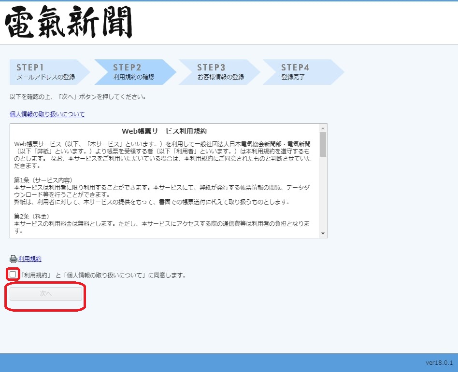The width and height of the screenshot is (458, 372).
Task: Click the printer icon beside 利用規約
Action: pos(14,259)
